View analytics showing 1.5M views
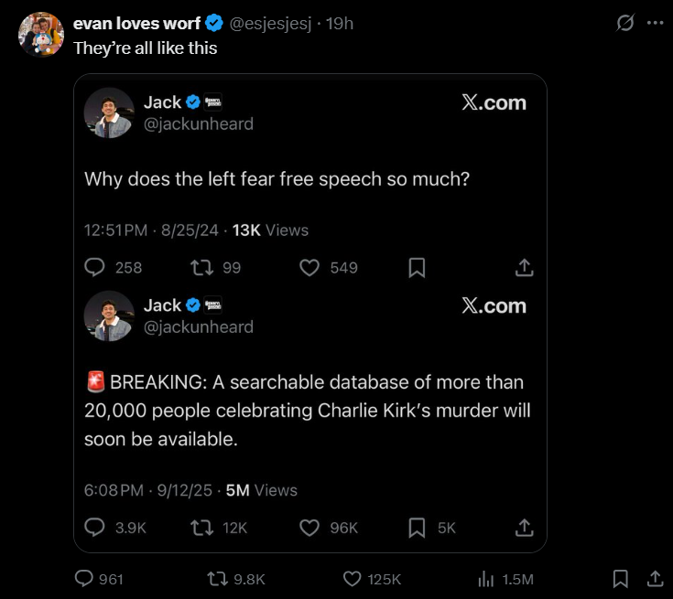 [x=486, y=579]
